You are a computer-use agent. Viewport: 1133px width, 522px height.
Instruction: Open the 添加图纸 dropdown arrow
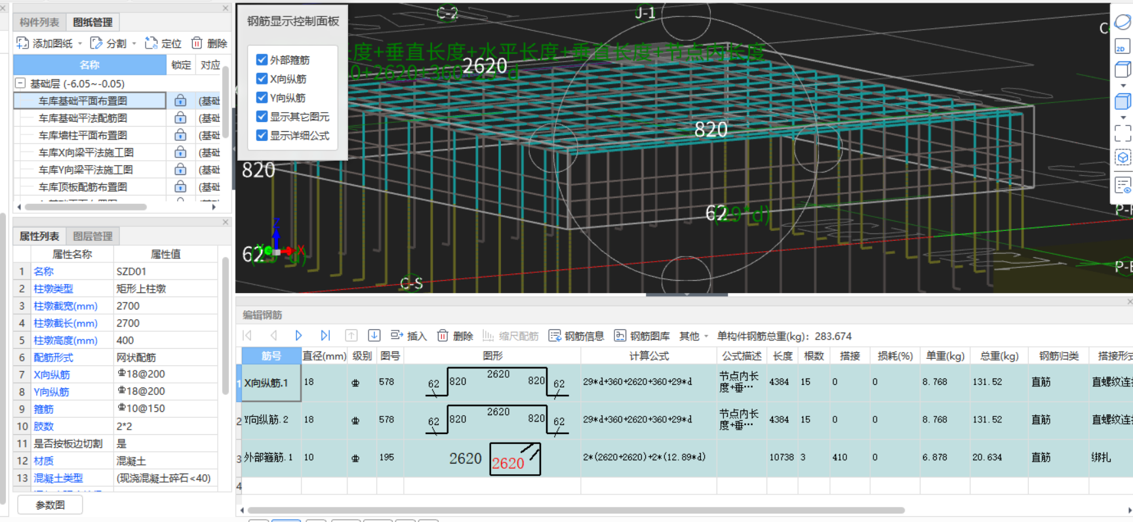[x=80, y=44]
